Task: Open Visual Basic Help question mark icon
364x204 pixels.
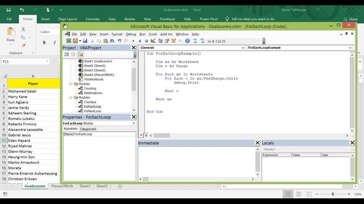Action: click(x=187, y=41)
